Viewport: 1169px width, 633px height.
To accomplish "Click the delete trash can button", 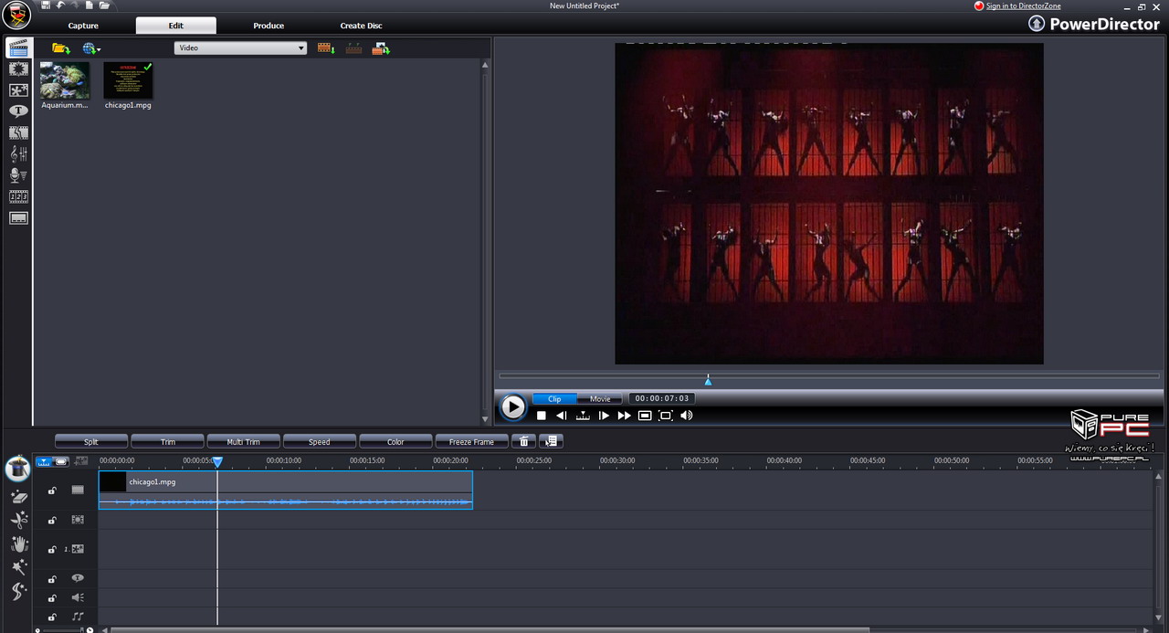I will pos(523,442).
